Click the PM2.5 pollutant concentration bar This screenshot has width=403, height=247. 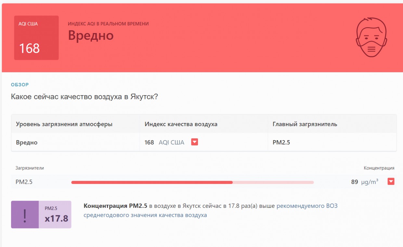tap(192, 182)
